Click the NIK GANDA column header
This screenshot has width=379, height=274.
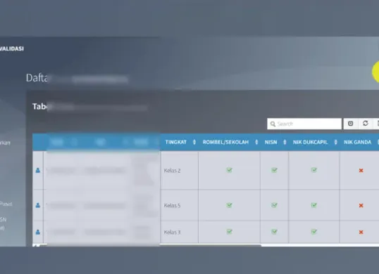(x=357, y=142)
